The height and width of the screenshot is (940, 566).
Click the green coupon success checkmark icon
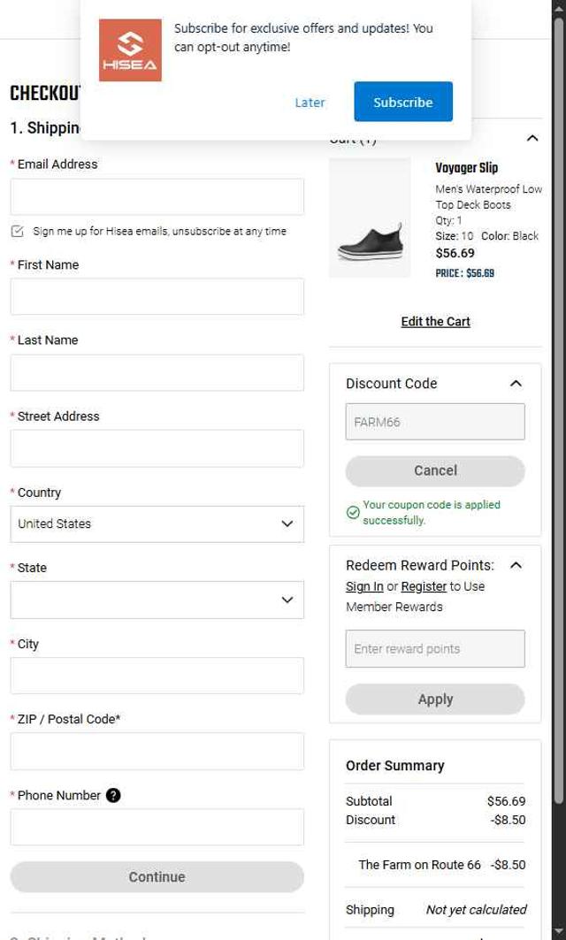pyautogui.click(x=353, y=513)
